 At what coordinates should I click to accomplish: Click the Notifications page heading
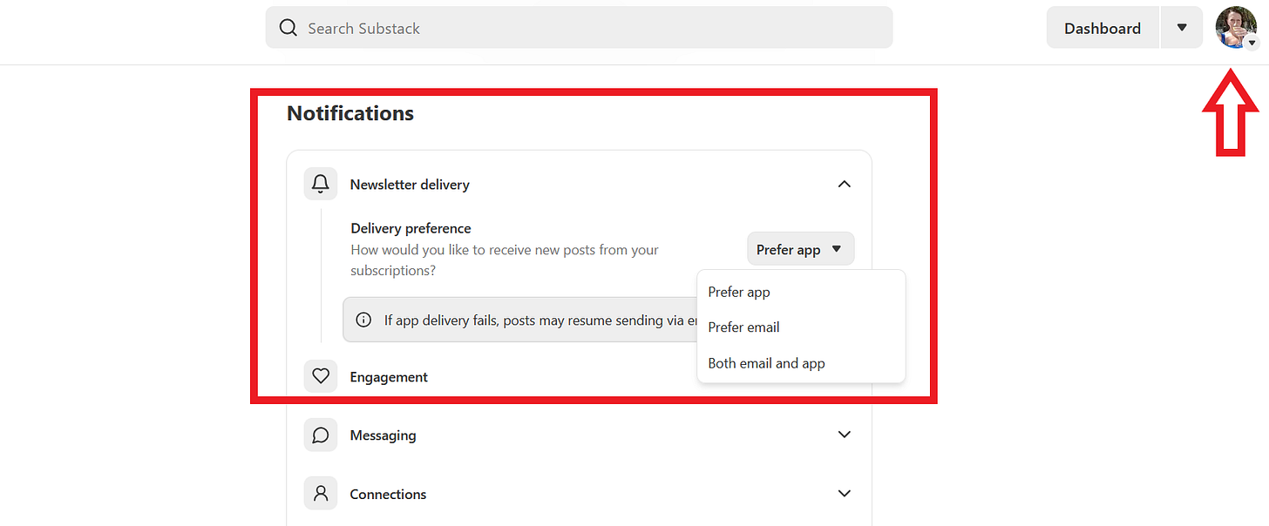tap(349, 112)
